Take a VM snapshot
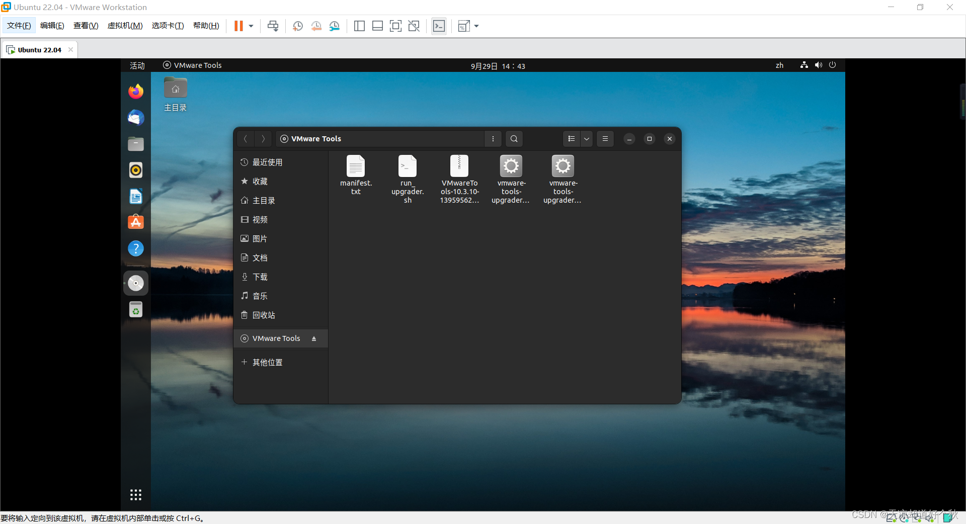Screen dimensions: 966x524 [x=298, y=26]
